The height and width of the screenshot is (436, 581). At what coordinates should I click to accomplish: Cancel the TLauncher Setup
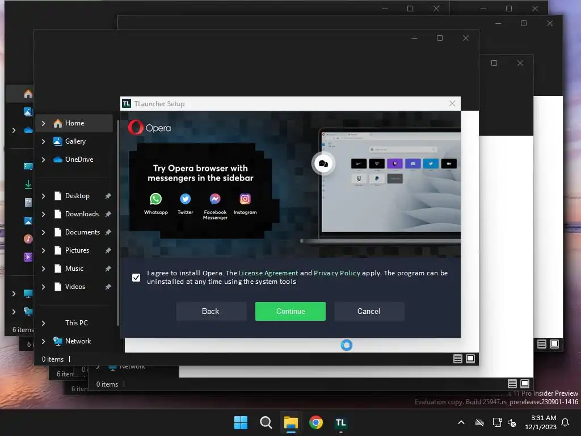[x=369, y=312]
